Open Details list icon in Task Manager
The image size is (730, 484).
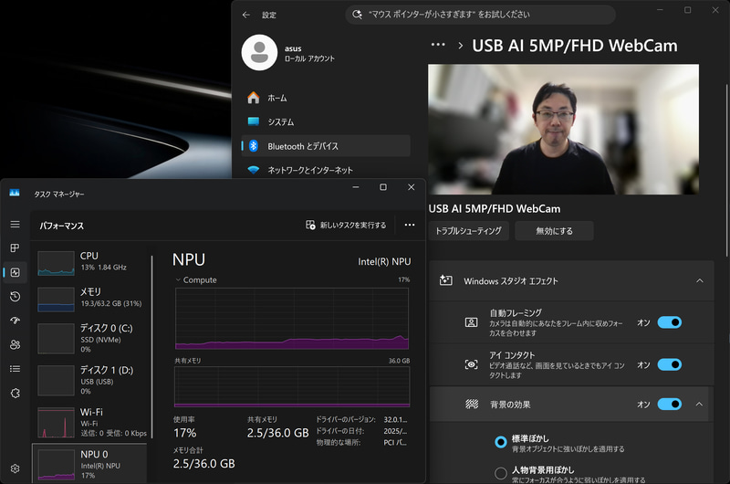(15, 369)
